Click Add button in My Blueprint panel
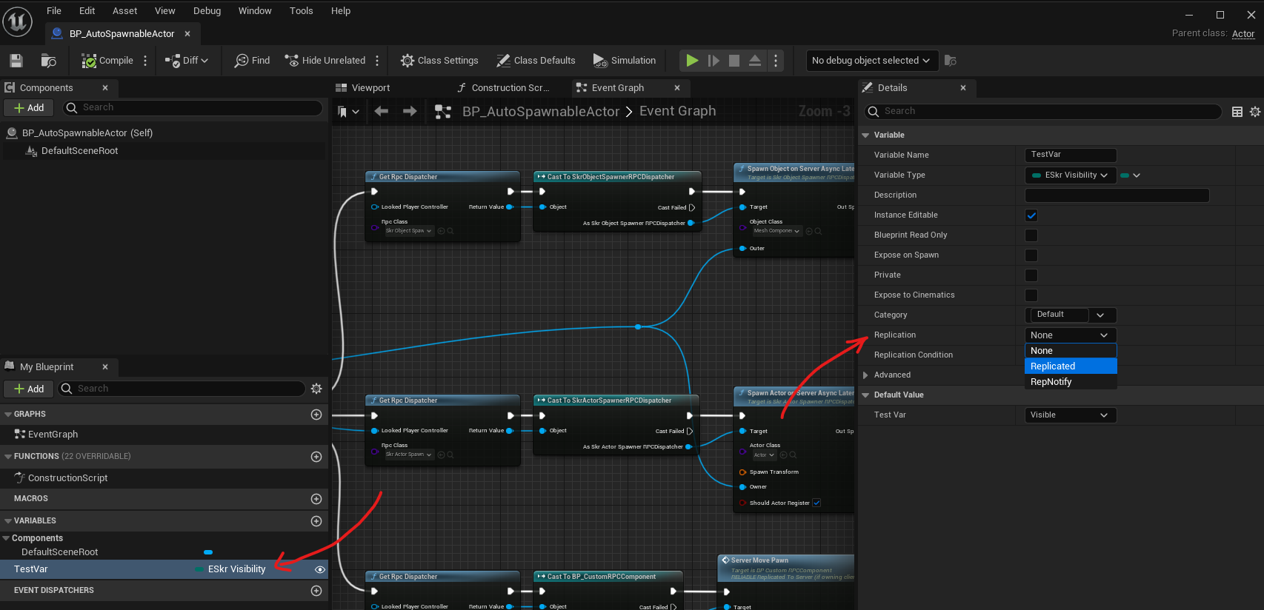Image resolution: width=1264 pixels, height=610 pixels. click(29, 389)
